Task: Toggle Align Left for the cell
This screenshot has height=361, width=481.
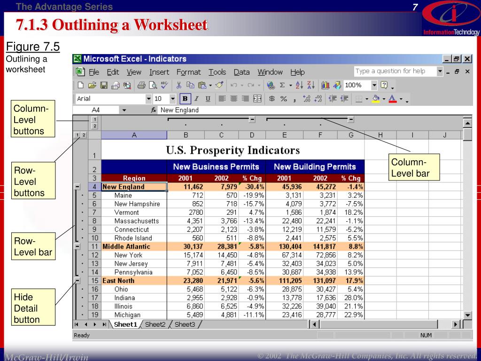Action: [x=222, y=99]
